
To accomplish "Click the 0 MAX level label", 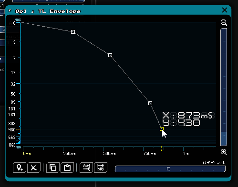I will [14, 23].
